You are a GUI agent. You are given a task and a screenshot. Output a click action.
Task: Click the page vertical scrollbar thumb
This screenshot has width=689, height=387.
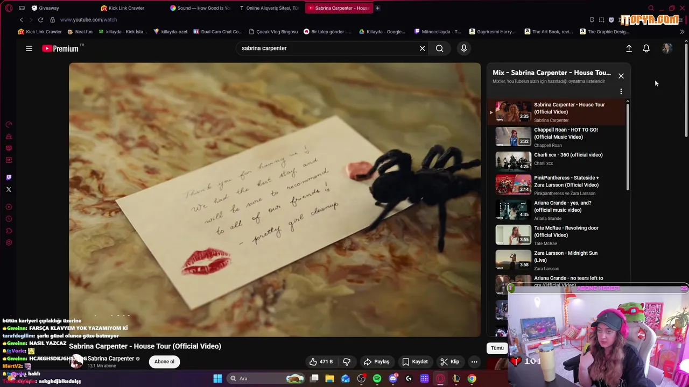click(x=686, y=90)
